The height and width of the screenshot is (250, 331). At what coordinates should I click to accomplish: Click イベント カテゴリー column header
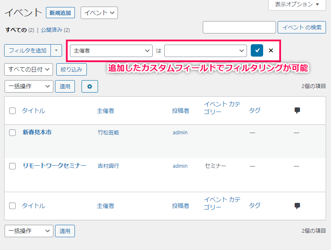(x=222, y=108)
